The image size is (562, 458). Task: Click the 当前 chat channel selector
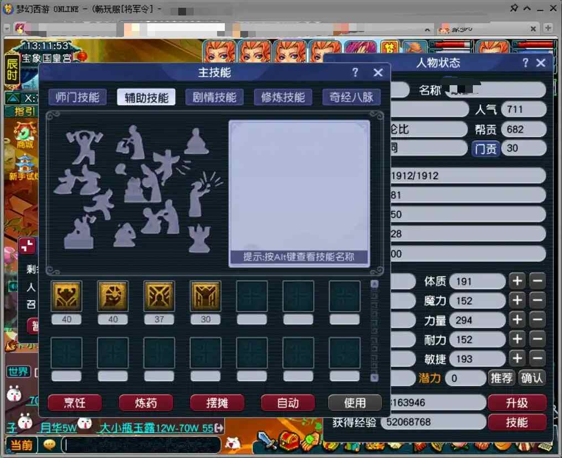coord(21,445)
